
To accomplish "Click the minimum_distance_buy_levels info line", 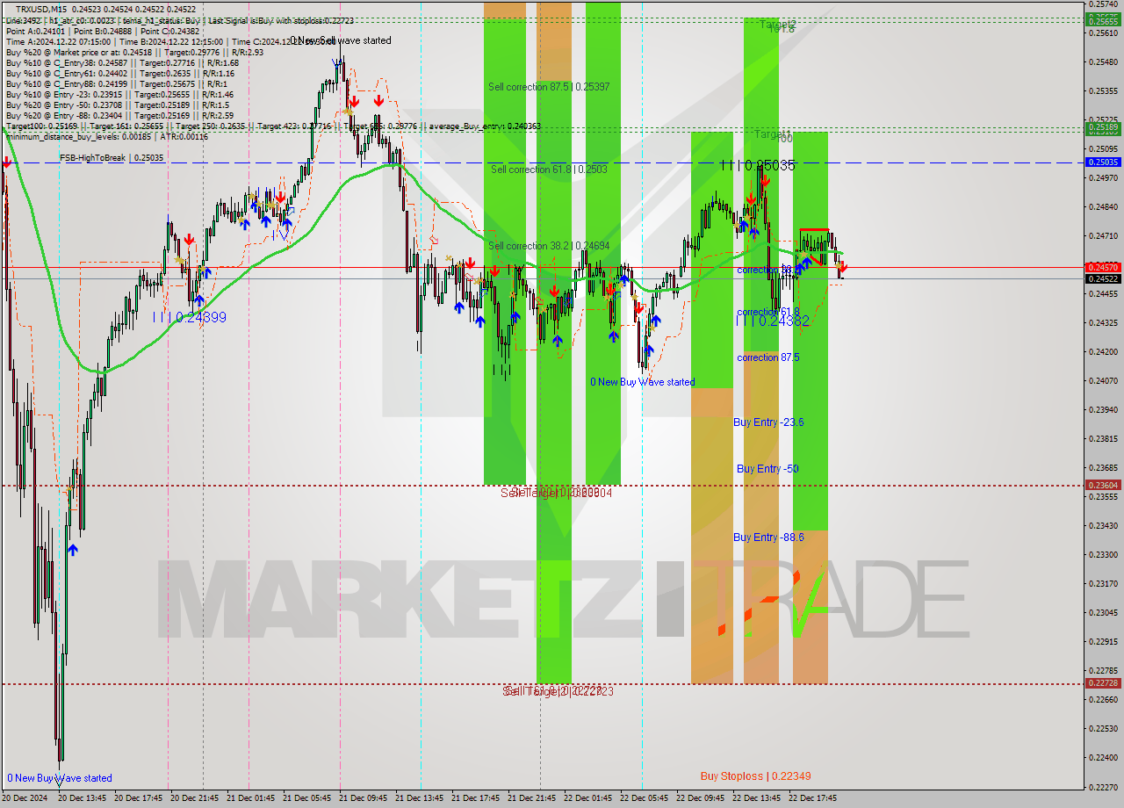I will (106, 136).
